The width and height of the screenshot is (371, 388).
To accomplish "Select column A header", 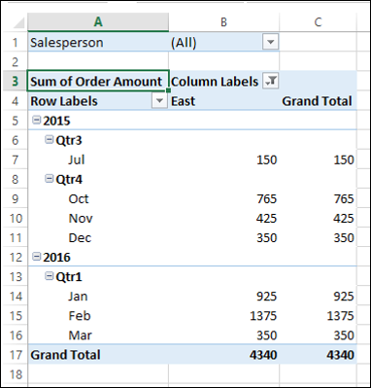I will (x=98, y=22).
